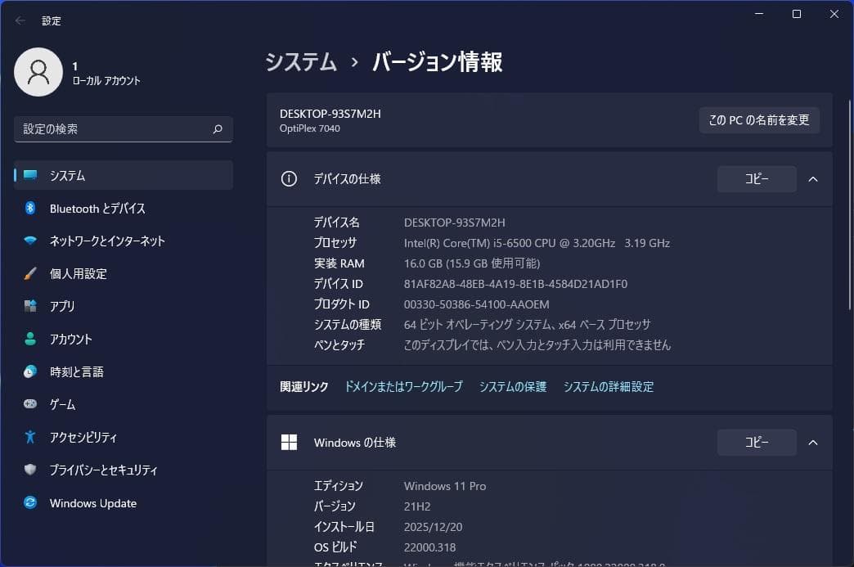Click the 設定の検索 search field
The image size is (854, 567).
point(115,129)
